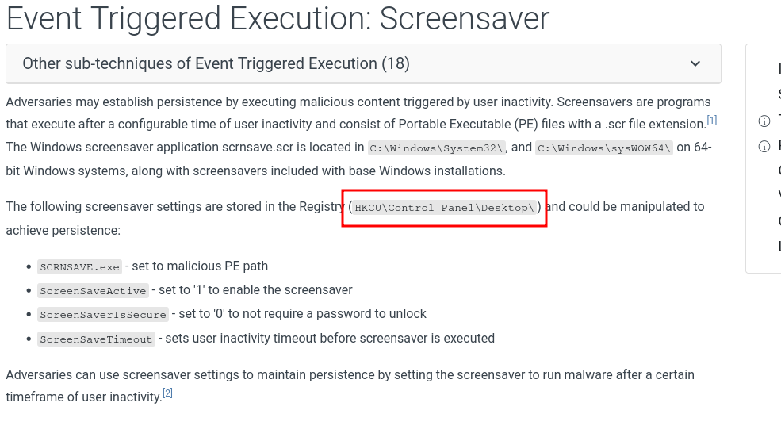Click the upper info icon in sidebar card
The image size is (781, 437).
pyautogui.click(x=764, y=121)
